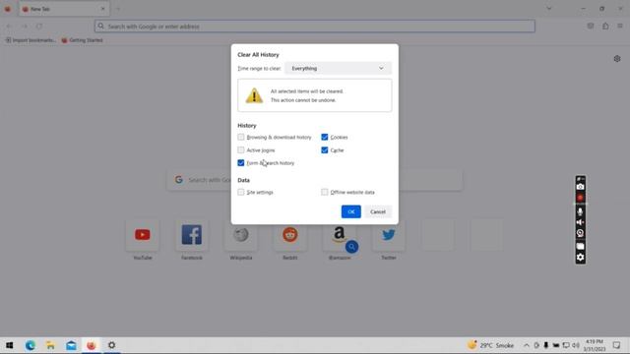Open the notification center
The width and height of the screenshot is (630, 354).
[x=617, y=345]
